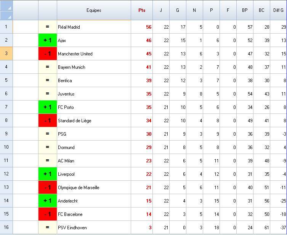Click the lower select-all corner triangle
Screen dimensions: 287x235
click(6, 16)
